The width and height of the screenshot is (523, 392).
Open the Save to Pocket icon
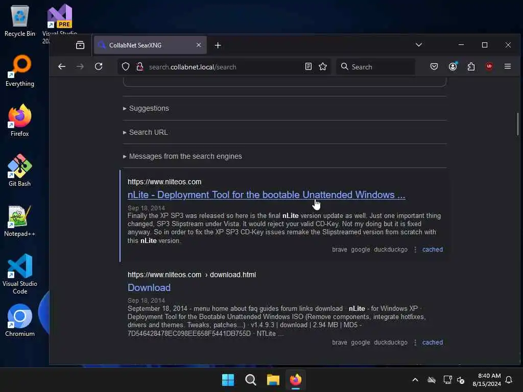[434, 67]
